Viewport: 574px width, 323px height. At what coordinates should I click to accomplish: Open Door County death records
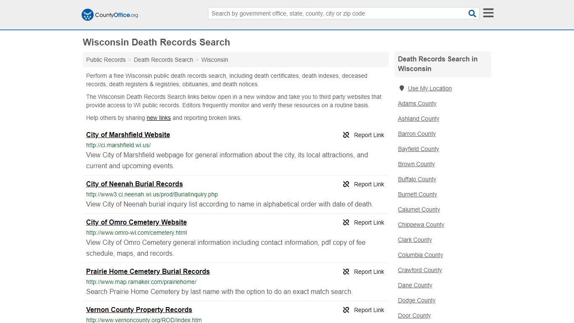click(414, 315)
